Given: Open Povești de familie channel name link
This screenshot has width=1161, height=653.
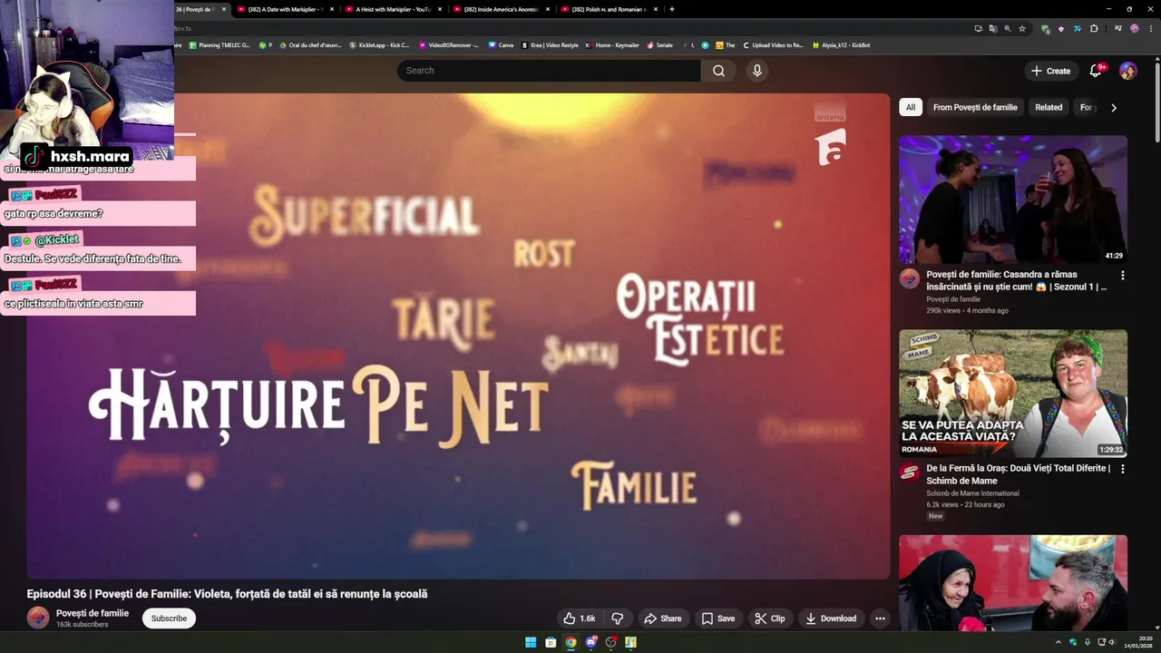Looking at the screenshot, I should 93,613.
